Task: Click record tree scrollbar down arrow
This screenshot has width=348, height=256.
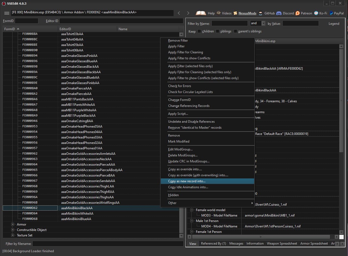Action: tap(181, 236)
